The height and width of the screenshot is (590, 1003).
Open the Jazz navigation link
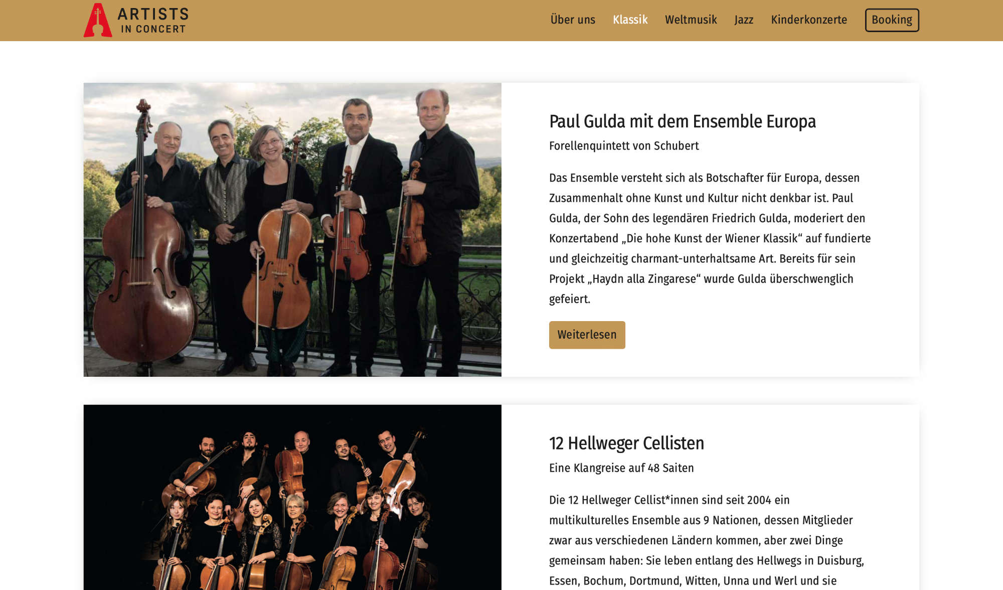coord(744,20)
